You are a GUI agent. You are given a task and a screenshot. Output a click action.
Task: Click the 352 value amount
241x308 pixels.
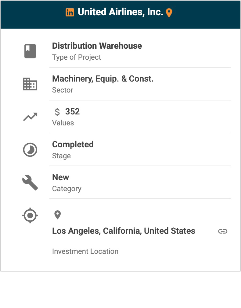[73, 112]
